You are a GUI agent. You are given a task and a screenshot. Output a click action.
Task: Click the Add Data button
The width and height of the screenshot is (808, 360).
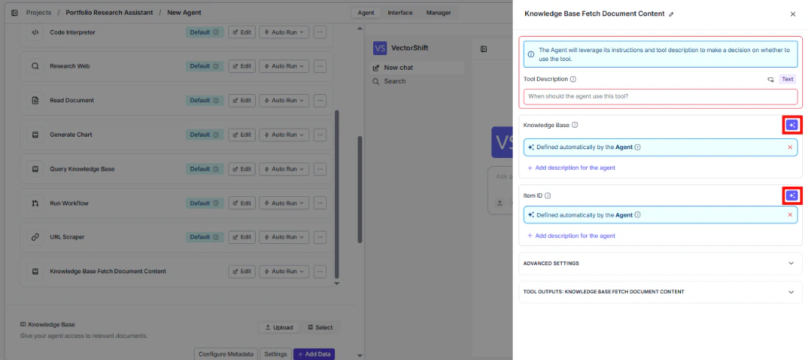pyautogui.click(x=314, y=354)
